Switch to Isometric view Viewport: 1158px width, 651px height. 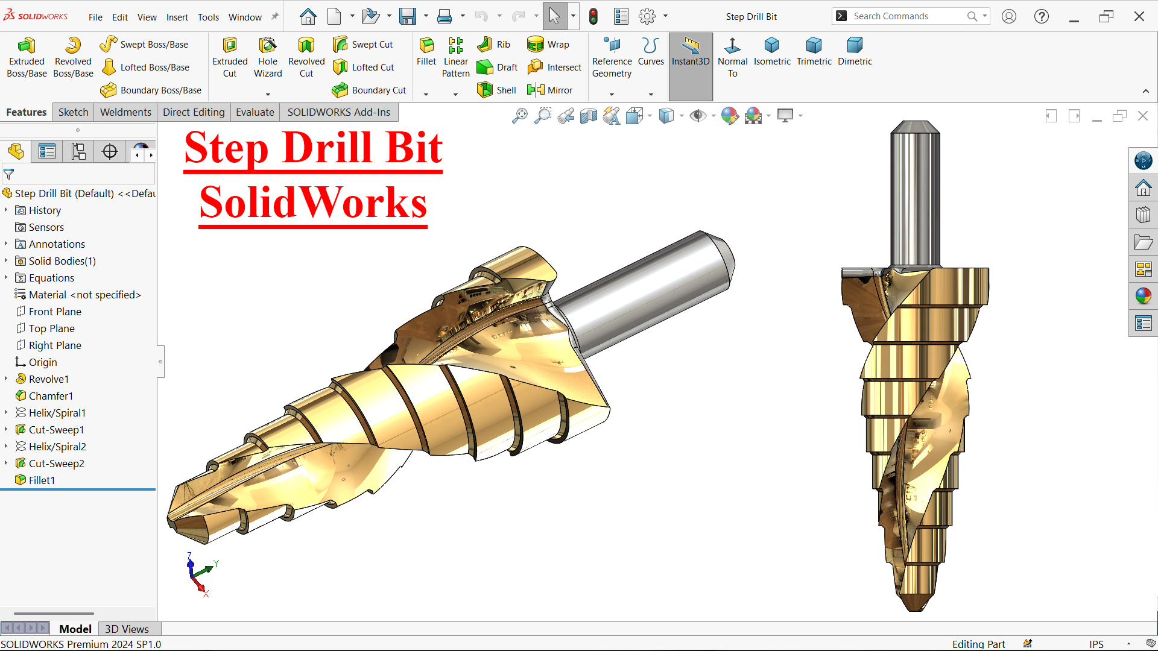772,51
